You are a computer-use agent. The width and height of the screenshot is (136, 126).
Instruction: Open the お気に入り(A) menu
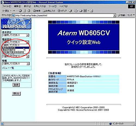point(40,6)
